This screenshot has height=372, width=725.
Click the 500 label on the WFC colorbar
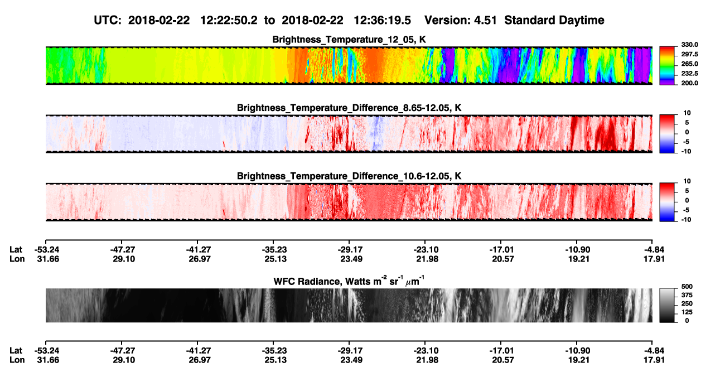point(687,287)
